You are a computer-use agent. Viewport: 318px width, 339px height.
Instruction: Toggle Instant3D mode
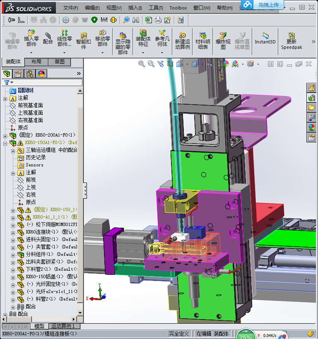pos(265,39)
